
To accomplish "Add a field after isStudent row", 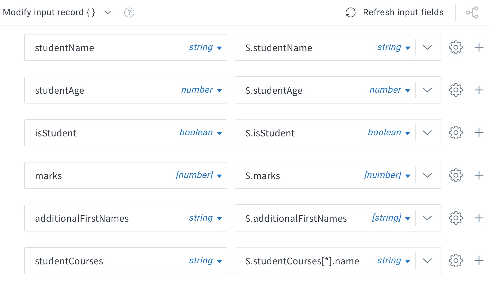I will tap(479, 133).
